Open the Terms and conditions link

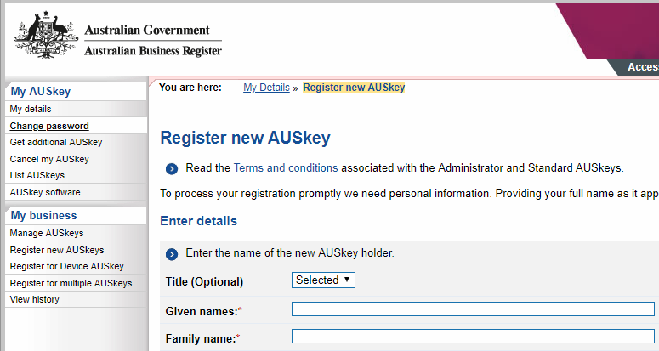[x=285, y=167]
